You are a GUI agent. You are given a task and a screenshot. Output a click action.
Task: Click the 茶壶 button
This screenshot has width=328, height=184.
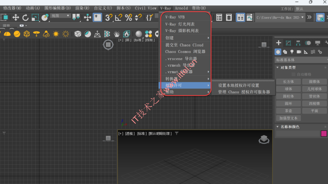pyautogui.click(x=288, y=111)
